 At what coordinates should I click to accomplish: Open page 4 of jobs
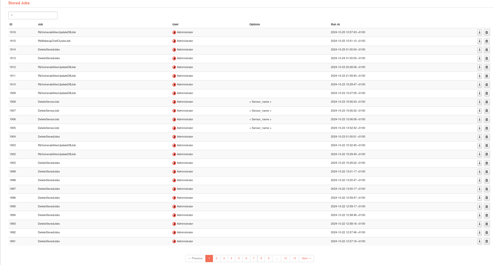click(231, 258)
